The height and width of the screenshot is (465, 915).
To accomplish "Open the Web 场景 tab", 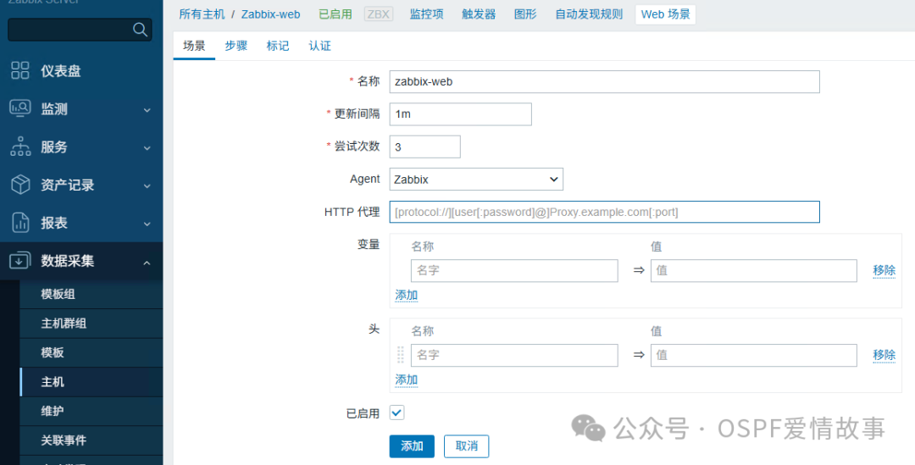I will click(665, 14).
